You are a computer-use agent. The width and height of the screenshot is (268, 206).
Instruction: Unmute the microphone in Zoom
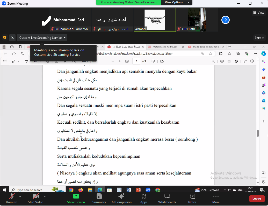pyautogui.click(x=11, y=199)
